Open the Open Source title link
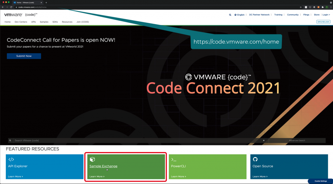The height and width of the screenshot is (184, 333). pos(263,166)
